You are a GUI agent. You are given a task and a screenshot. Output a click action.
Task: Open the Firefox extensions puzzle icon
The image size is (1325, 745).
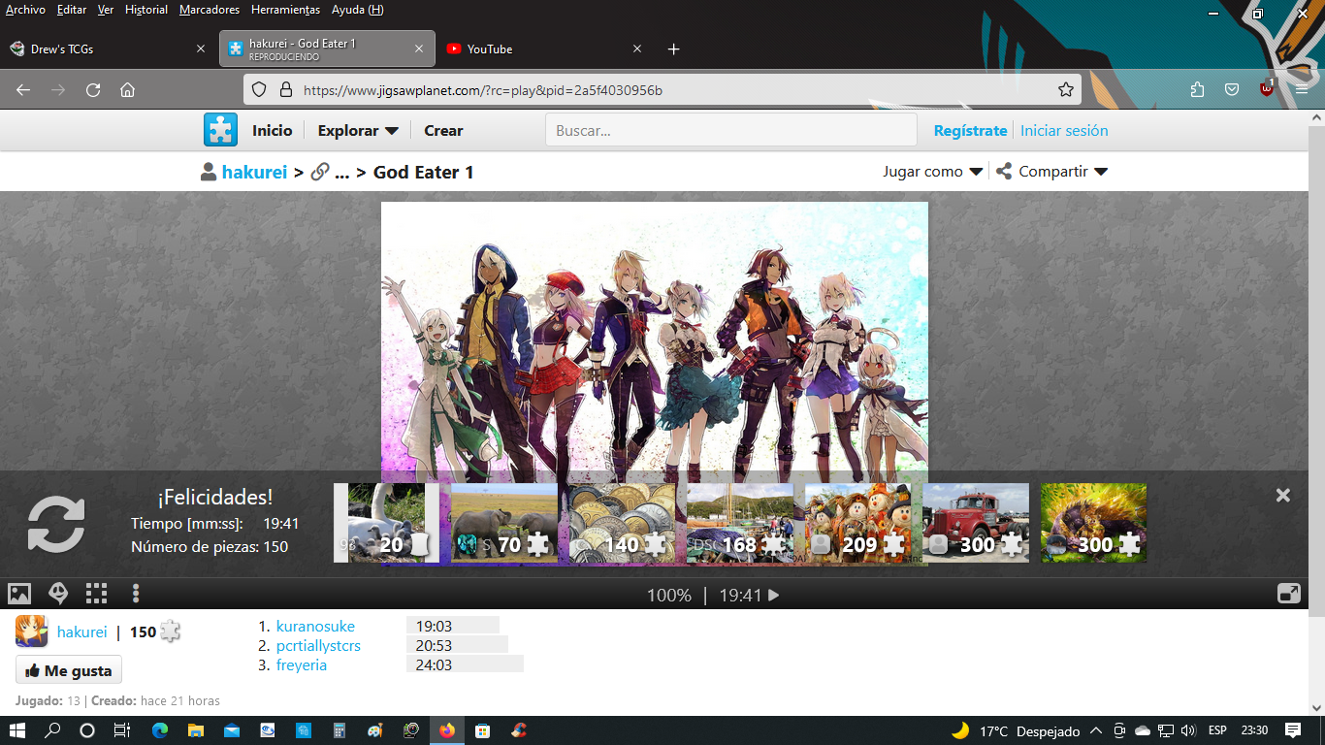pos(1197,90)
